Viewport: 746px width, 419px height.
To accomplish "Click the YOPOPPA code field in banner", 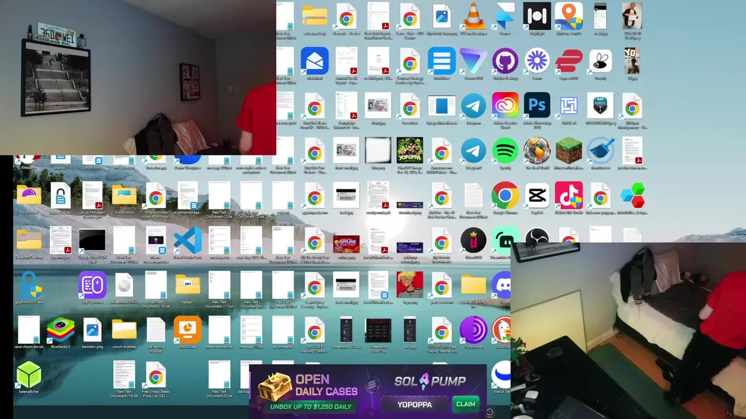I will [414, 404].
